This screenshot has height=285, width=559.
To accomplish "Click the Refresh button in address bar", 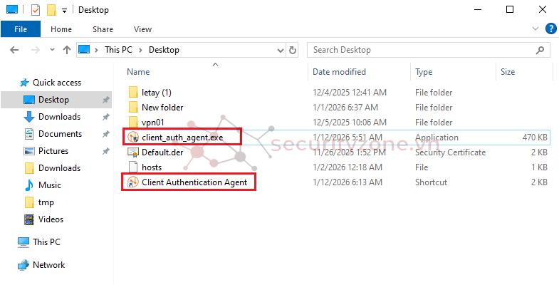I will pos(293,50).
